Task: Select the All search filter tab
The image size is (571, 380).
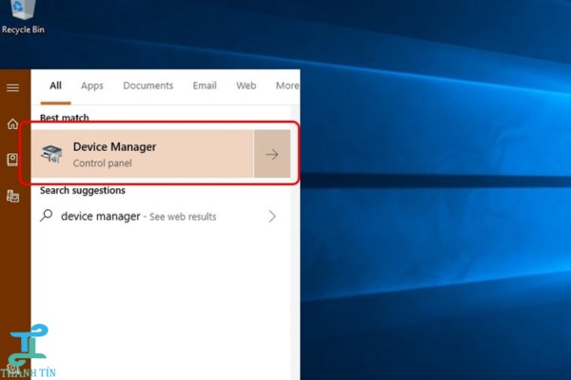Action: coord(55,85)
